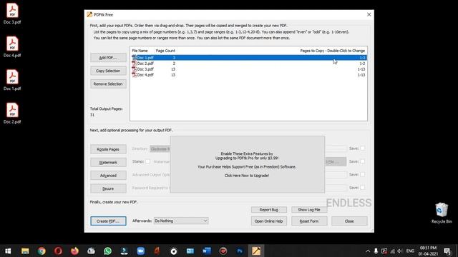This screenshot has height=257, width=458.
Task: Open the Afterwards Do Nothing dropdown
Action: tap(181, 221)
